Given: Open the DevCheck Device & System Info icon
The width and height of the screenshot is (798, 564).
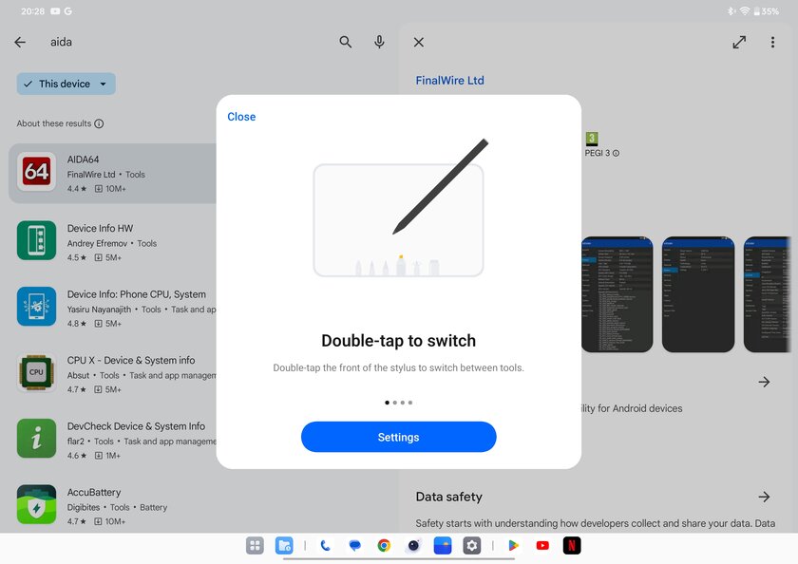Looking at the screenshot, I should [36, 439].
